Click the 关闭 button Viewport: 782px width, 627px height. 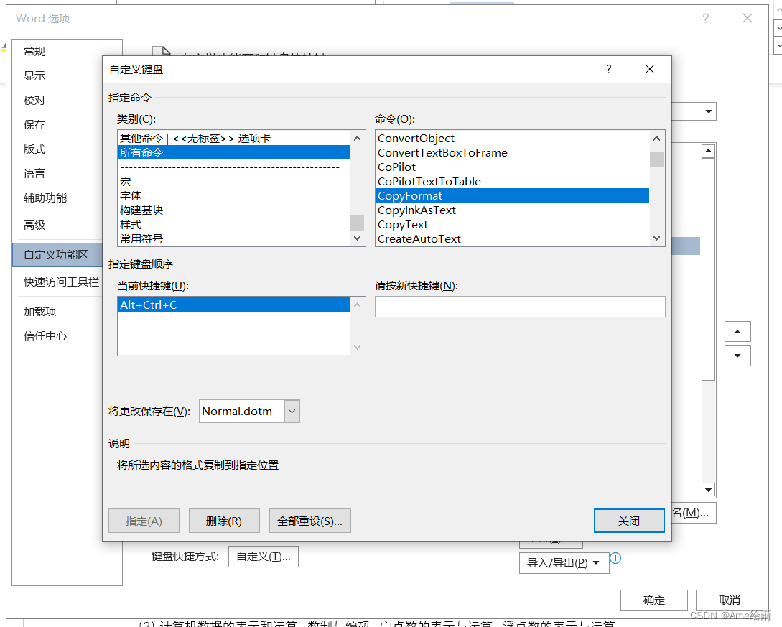(x=629, y=521)
